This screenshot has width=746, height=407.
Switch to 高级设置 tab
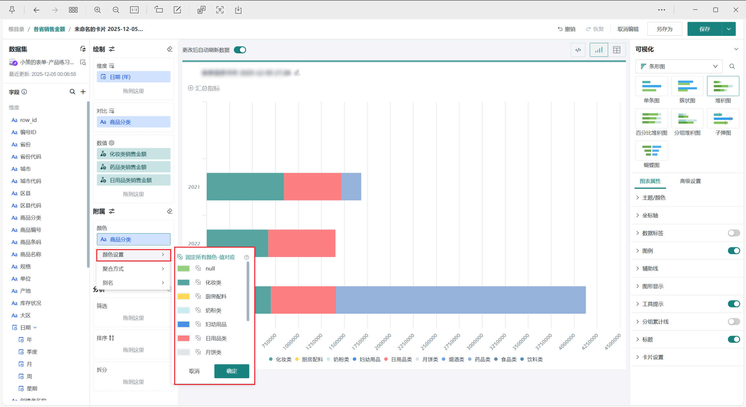tap(690, 181)
